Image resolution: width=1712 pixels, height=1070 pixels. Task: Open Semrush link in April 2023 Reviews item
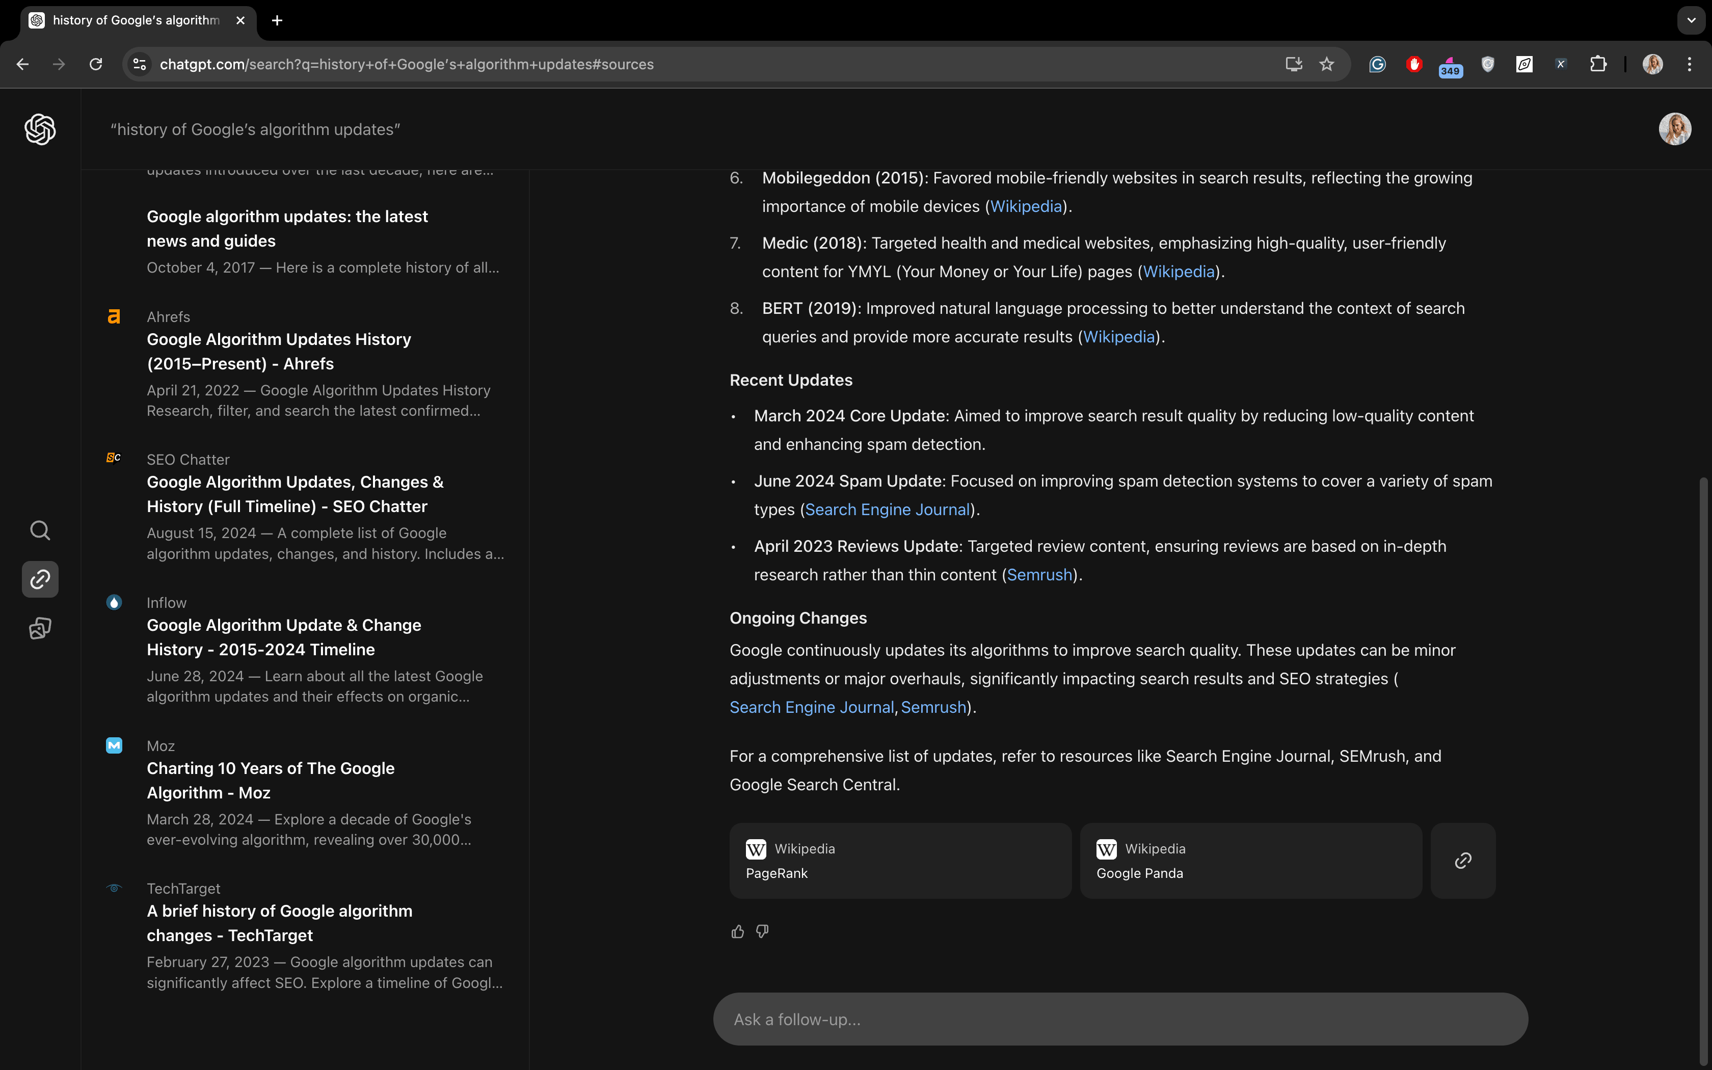pos(1039,574)
